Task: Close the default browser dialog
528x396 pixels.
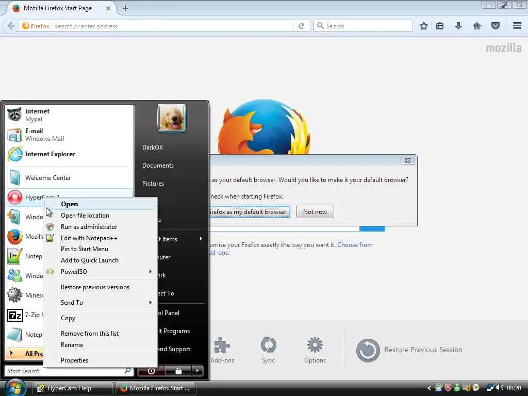Action: 407,161
